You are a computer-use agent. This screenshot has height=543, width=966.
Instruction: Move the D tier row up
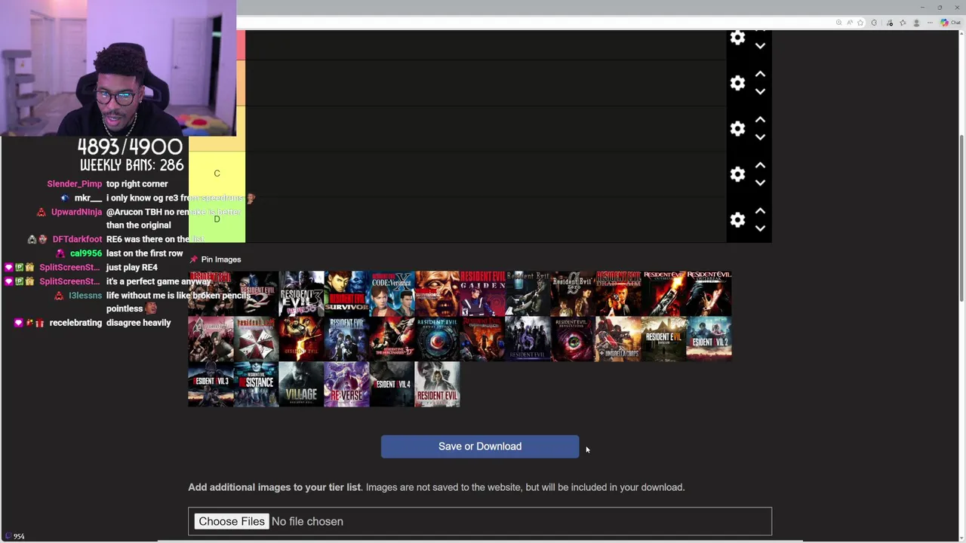click(x=760, y=210)
